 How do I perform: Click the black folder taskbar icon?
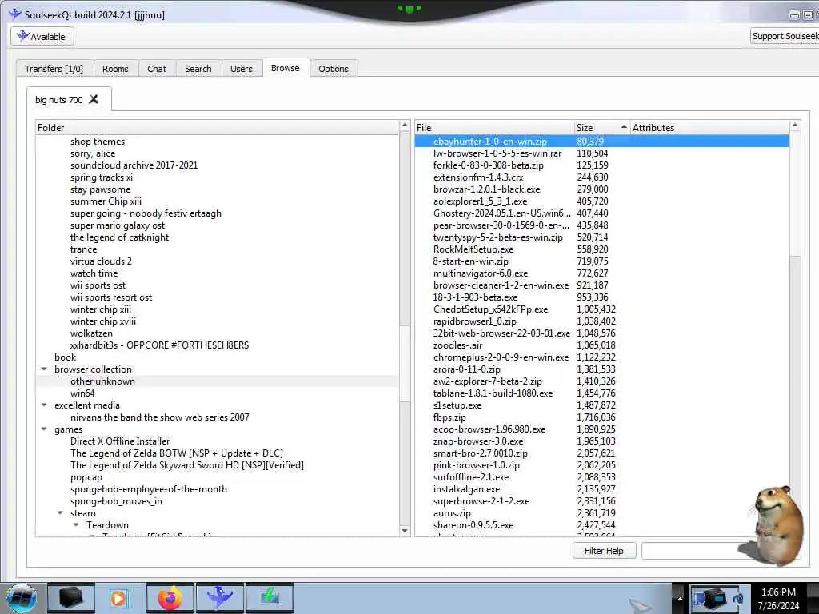71,598
